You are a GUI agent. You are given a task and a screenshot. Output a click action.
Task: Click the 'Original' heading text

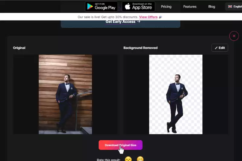coord(19,48)
